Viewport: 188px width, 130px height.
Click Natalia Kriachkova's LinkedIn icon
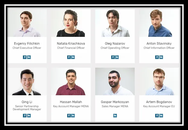point(73,57)
